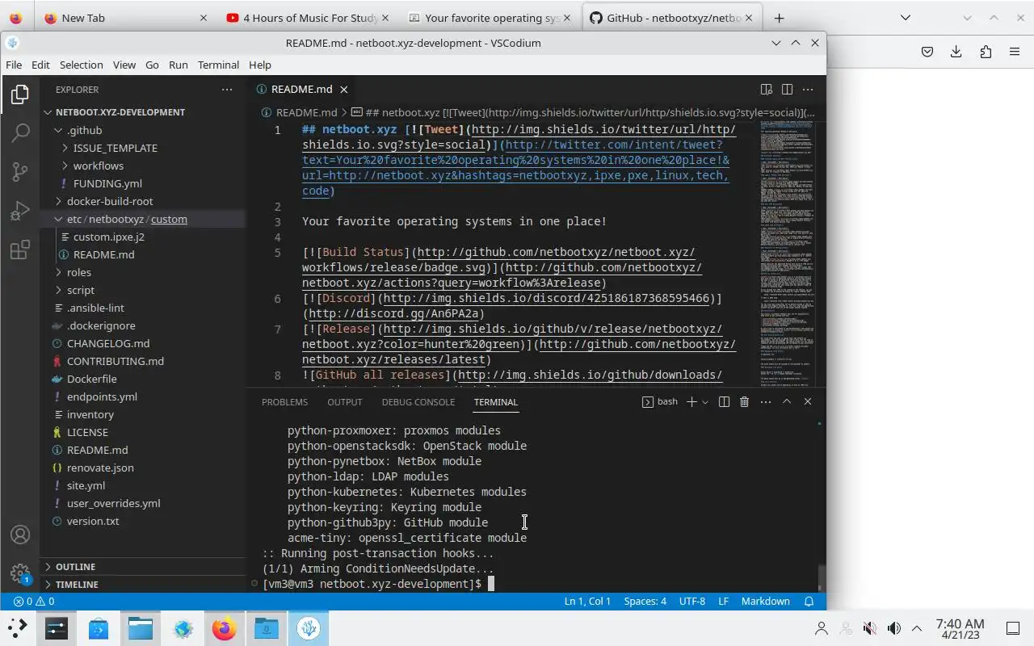
Task: Toggle muted volume icon in system tray
Action: pos(870,628)
